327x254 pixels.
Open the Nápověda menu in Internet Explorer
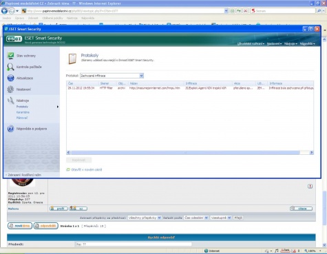point(87,18)
